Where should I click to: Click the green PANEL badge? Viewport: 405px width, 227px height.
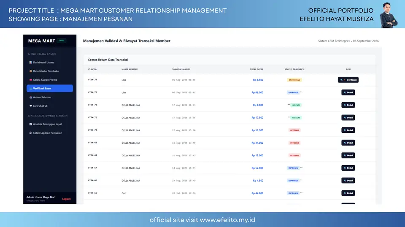[x=62, y=41]
